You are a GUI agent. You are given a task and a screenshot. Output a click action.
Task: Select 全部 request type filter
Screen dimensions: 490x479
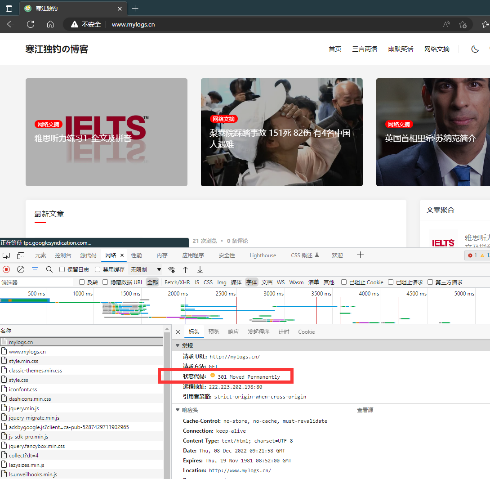[152, 282]
